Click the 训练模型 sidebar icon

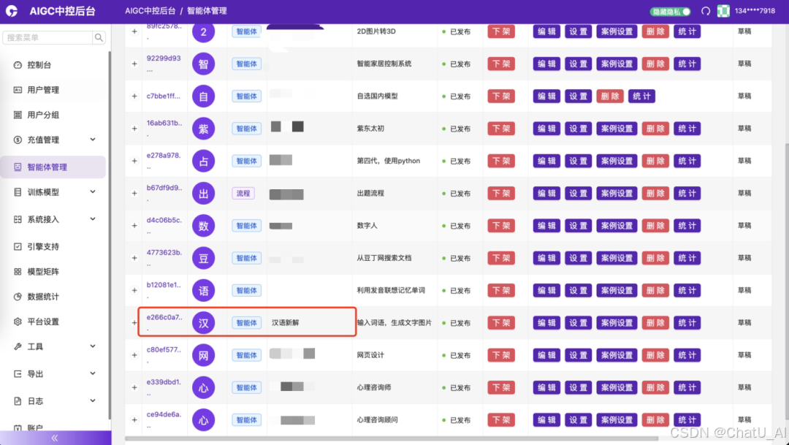[x=18, y=192]
